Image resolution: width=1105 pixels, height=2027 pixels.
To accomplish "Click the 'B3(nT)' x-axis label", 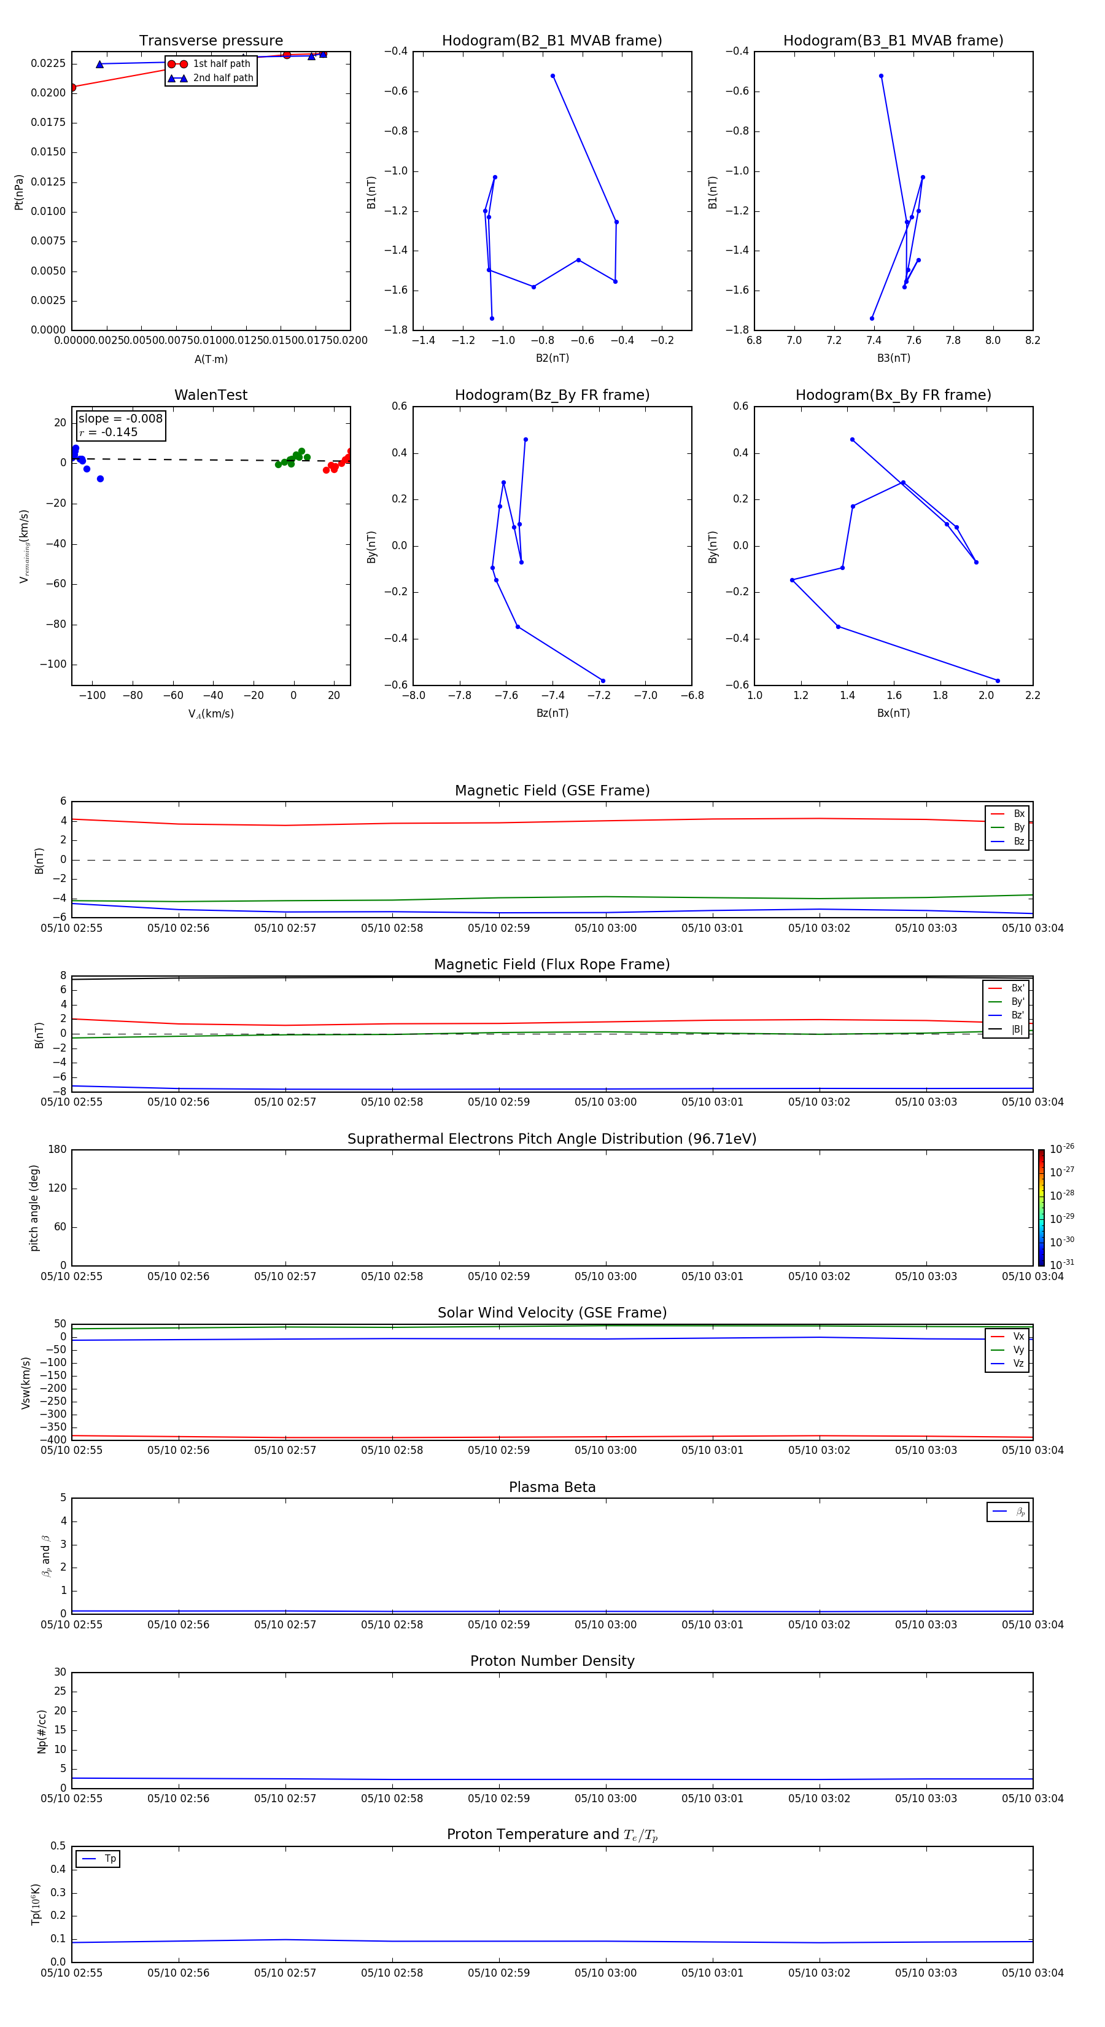I will (x=893, y=358).
